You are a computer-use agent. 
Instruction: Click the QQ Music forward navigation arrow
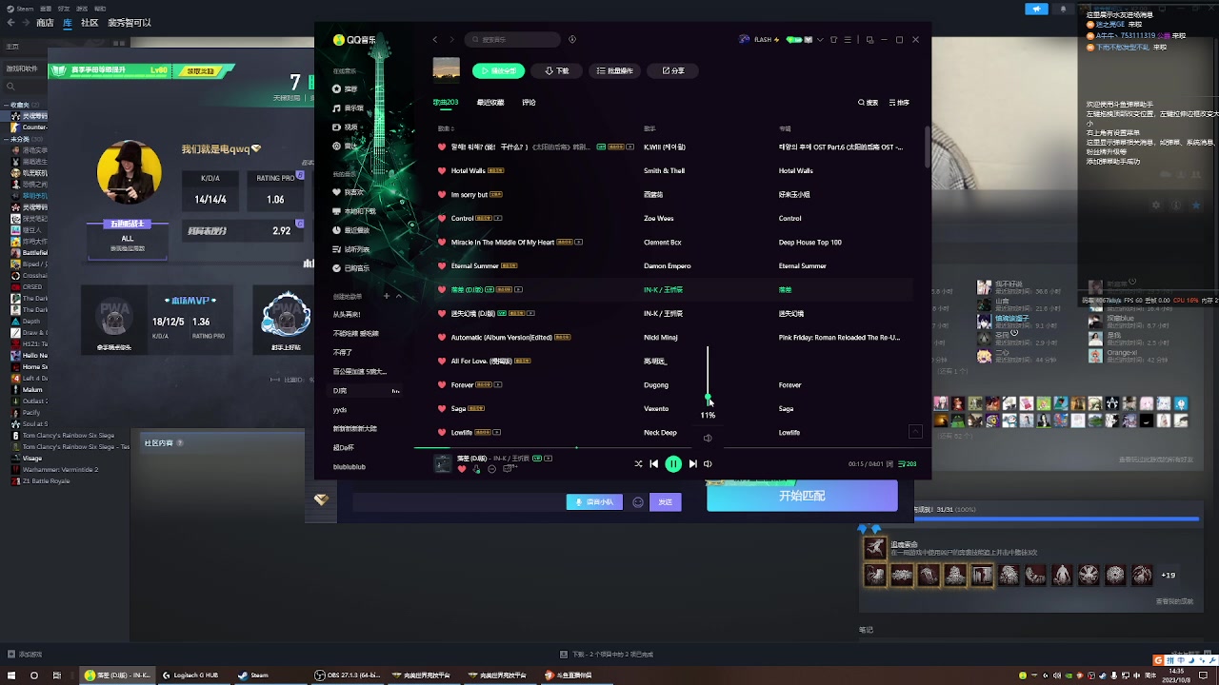click(451, 40)
